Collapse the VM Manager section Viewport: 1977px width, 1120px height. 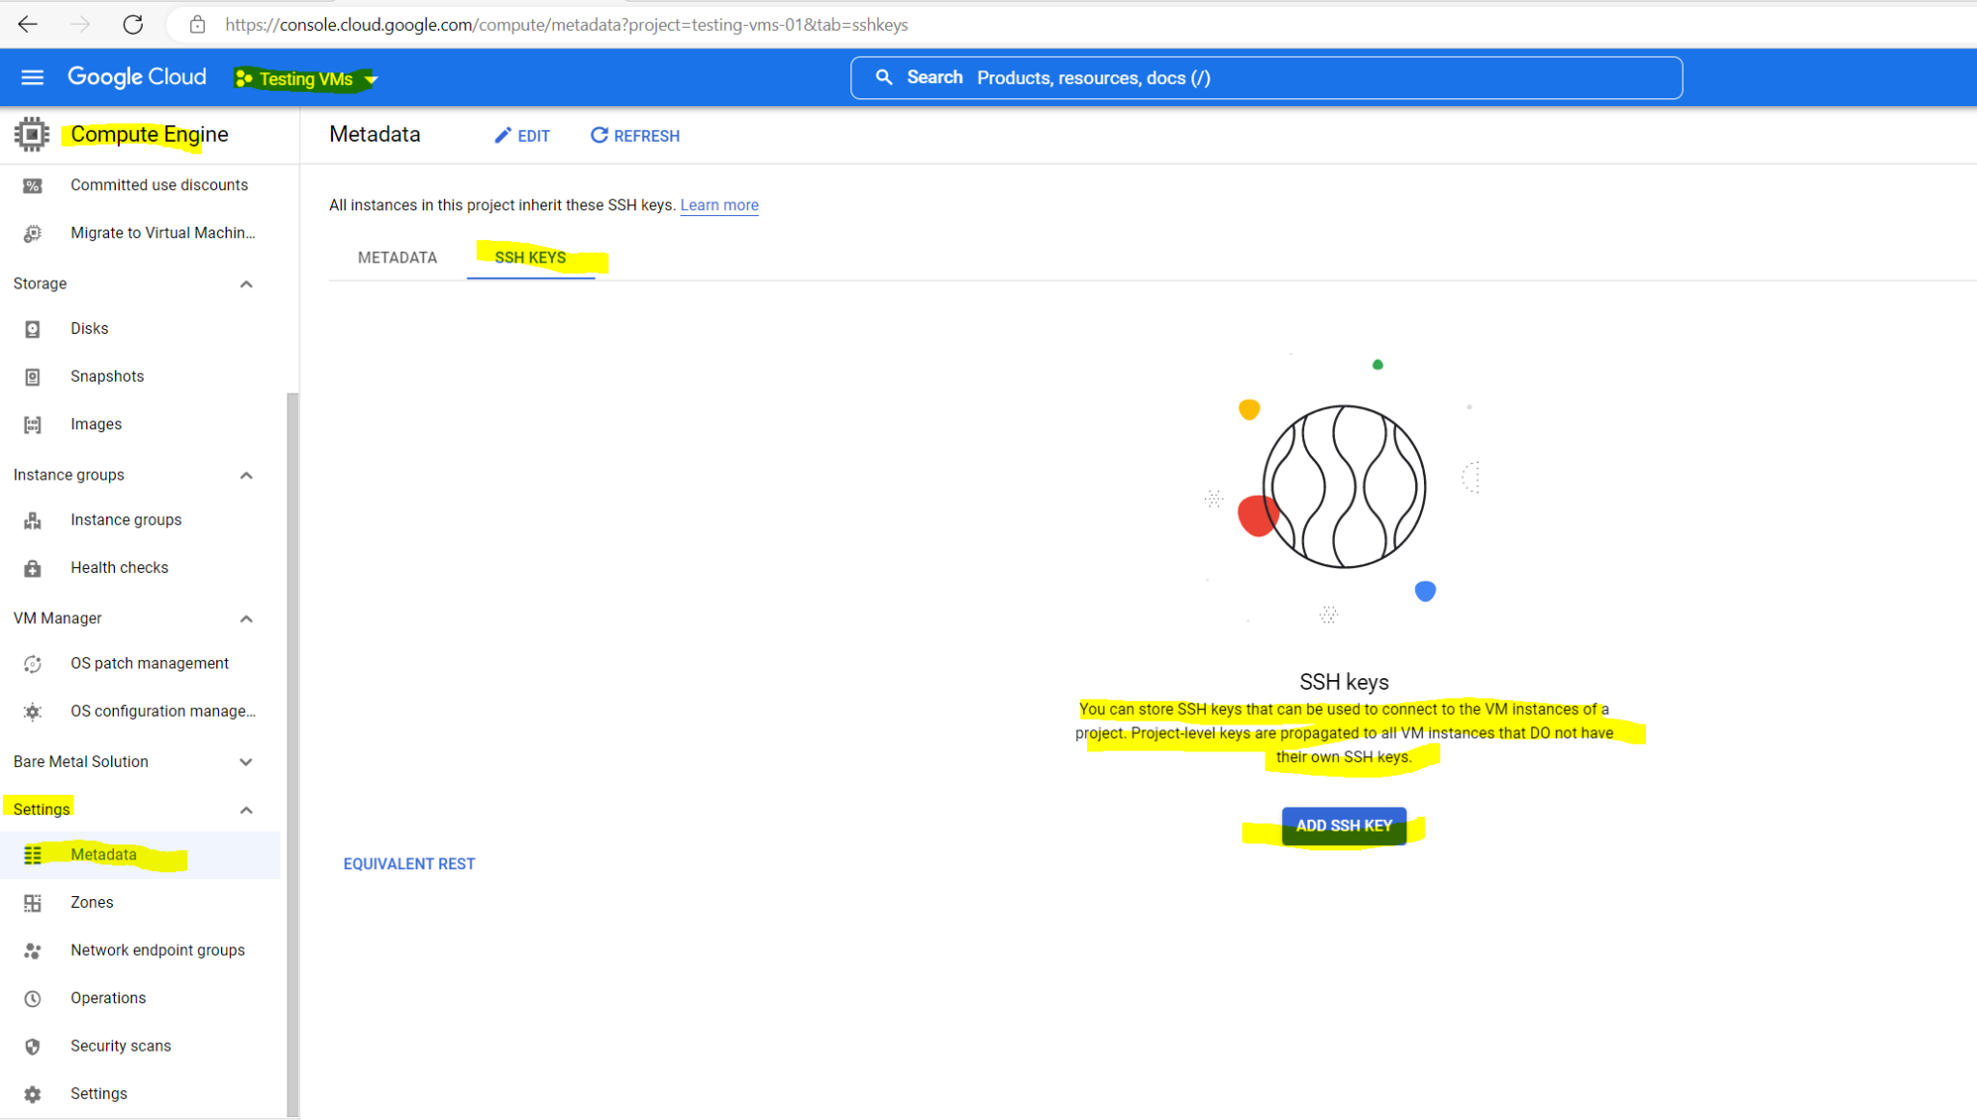tap(246, 618)
